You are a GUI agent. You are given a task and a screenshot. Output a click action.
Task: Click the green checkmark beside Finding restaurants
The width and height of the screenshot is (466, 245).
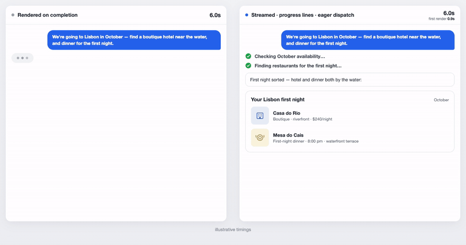point(248,66)
